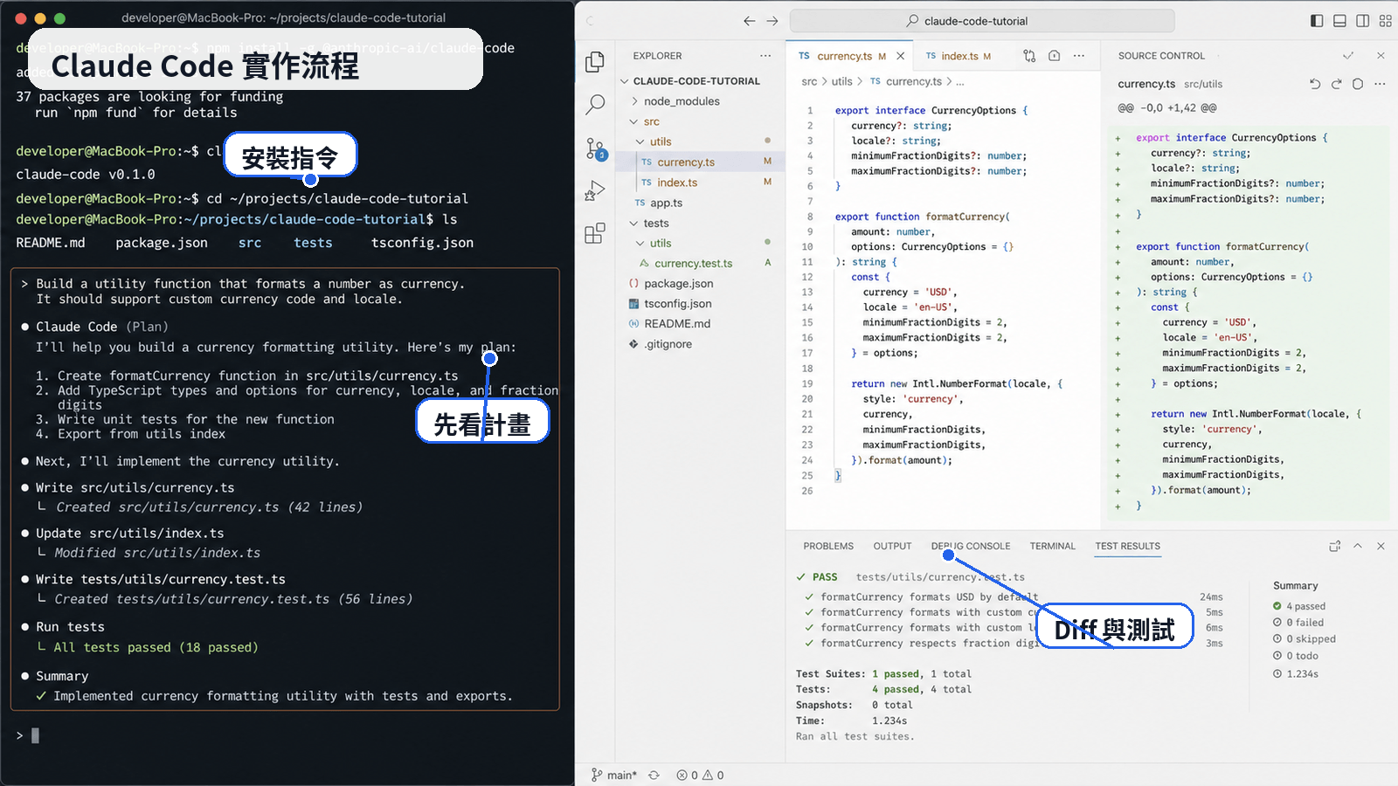Open editor more actions ellipsis

pyautogui.click(x=1079, y=56)
